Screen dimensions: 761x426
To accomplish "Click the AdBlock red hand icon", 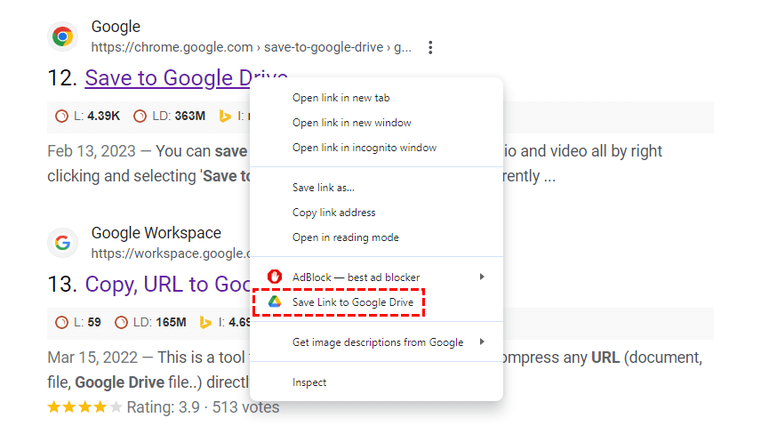I will [275, 277].
